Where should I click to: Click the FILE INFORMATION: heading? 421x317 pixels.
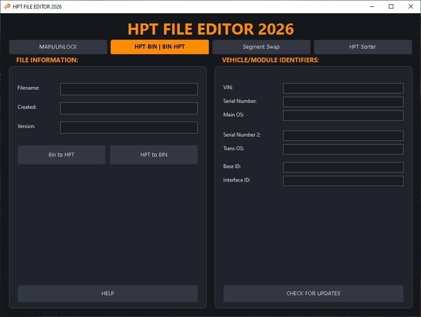tap(47, 60)
